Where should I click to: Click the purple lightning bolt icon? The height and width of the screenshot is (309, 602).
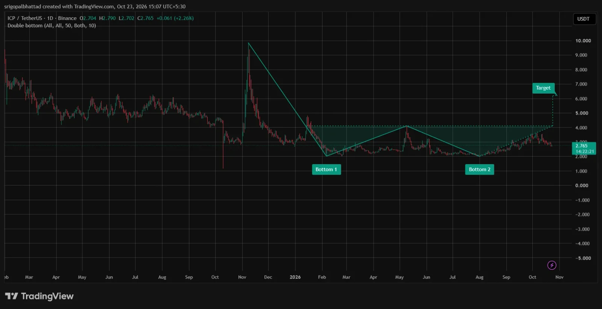(x=552, y=265)
